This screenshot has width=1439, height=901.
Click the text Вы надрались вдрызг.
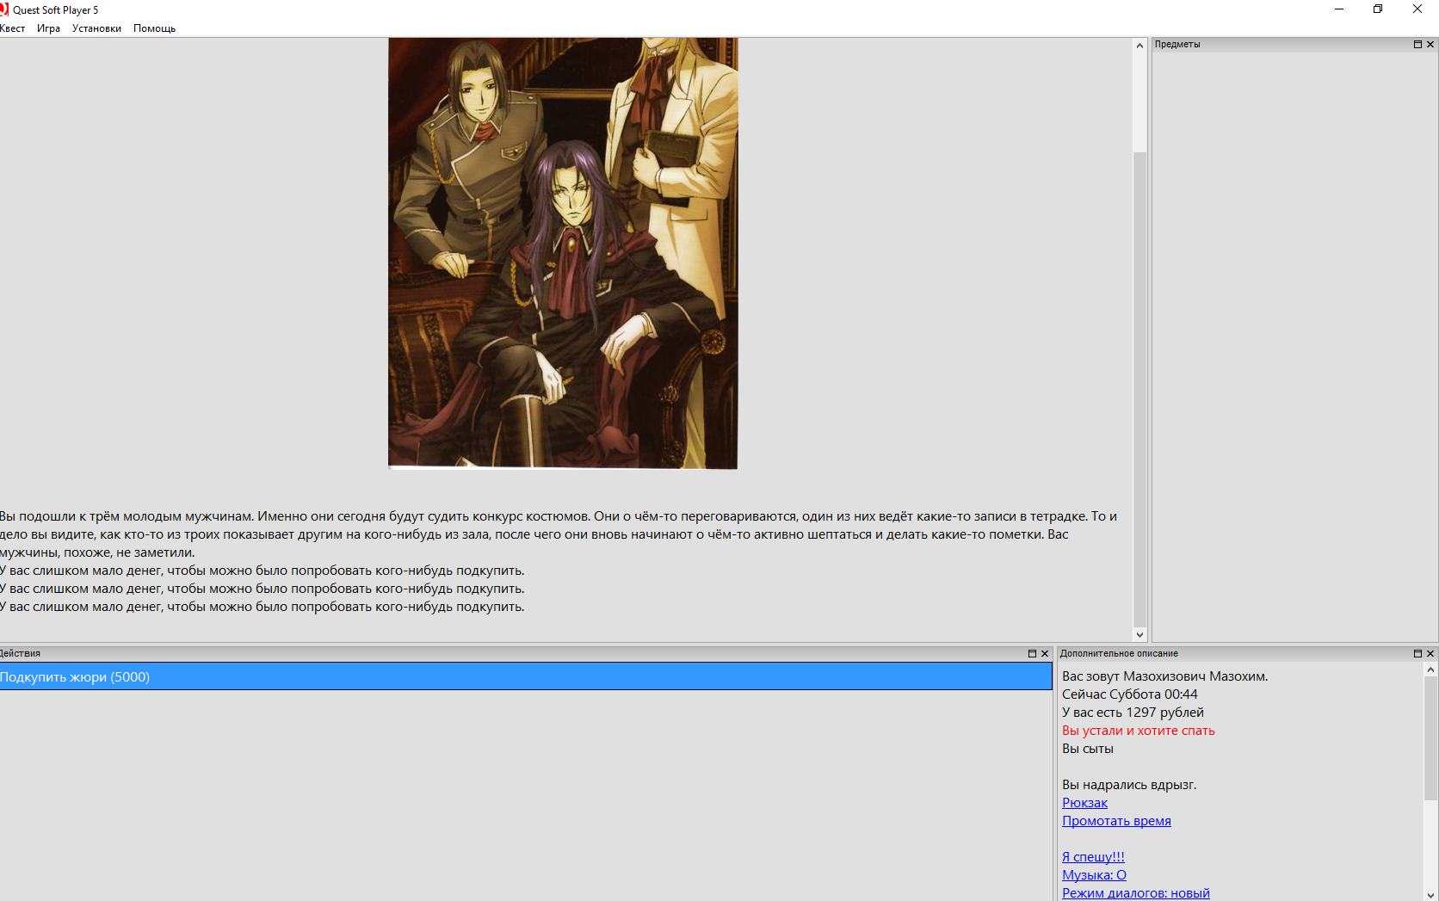coord(1129,785)
